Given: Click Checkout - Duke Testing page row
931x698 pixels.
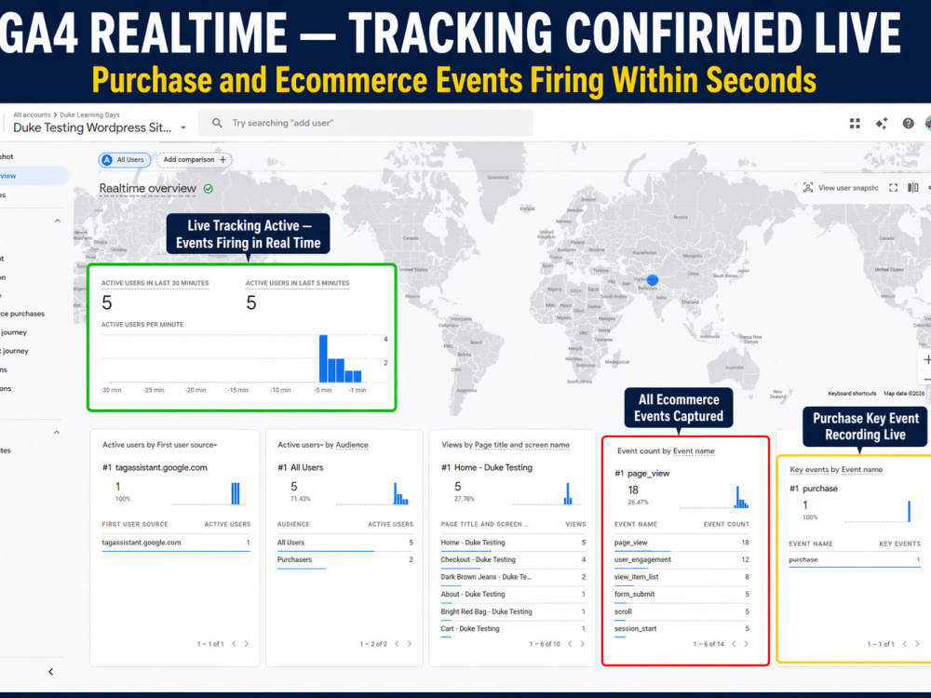Looking at the screenshot, I should [x=513, y=559].
